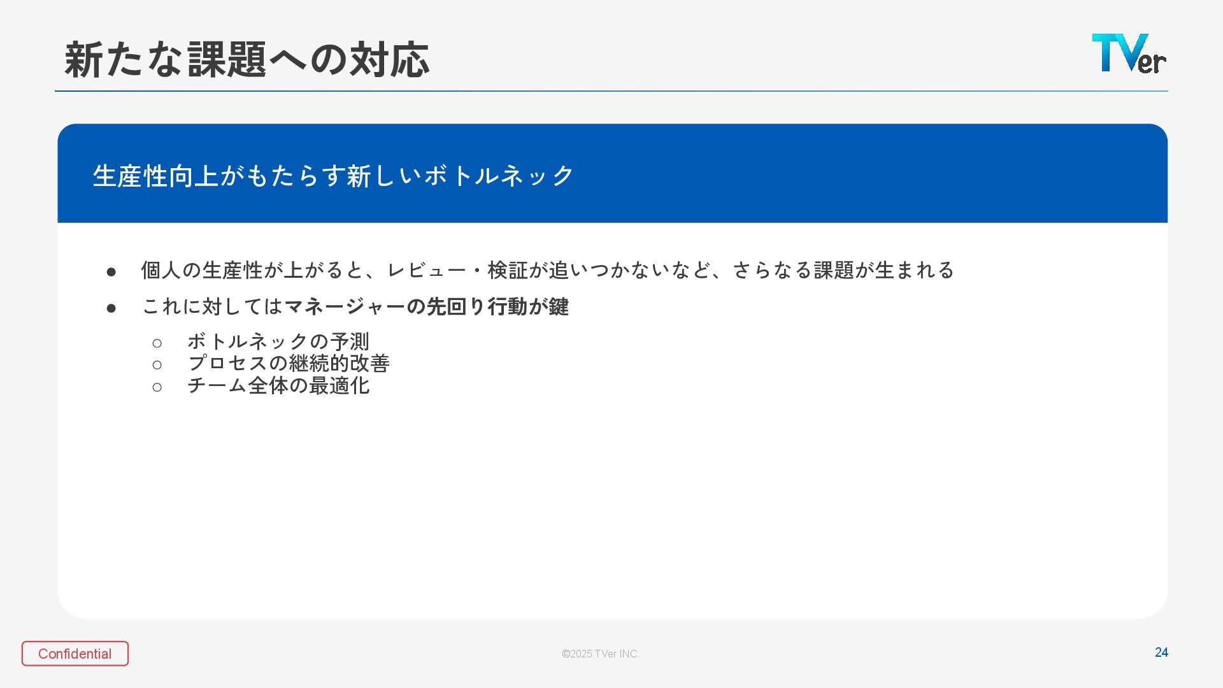Click the ©2025 TVer INC. footer text
The height and width of the screenshot is (688, 1223).
click(x=601, y=654)
